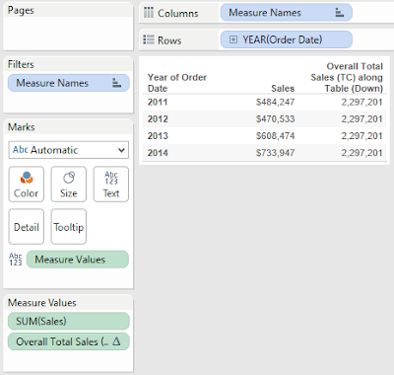Image resolution: width=394 pixels, height=375 pixels.
Task: Click the Rows shelf icon
Action: pyautogui.click(x=149, y=39)
